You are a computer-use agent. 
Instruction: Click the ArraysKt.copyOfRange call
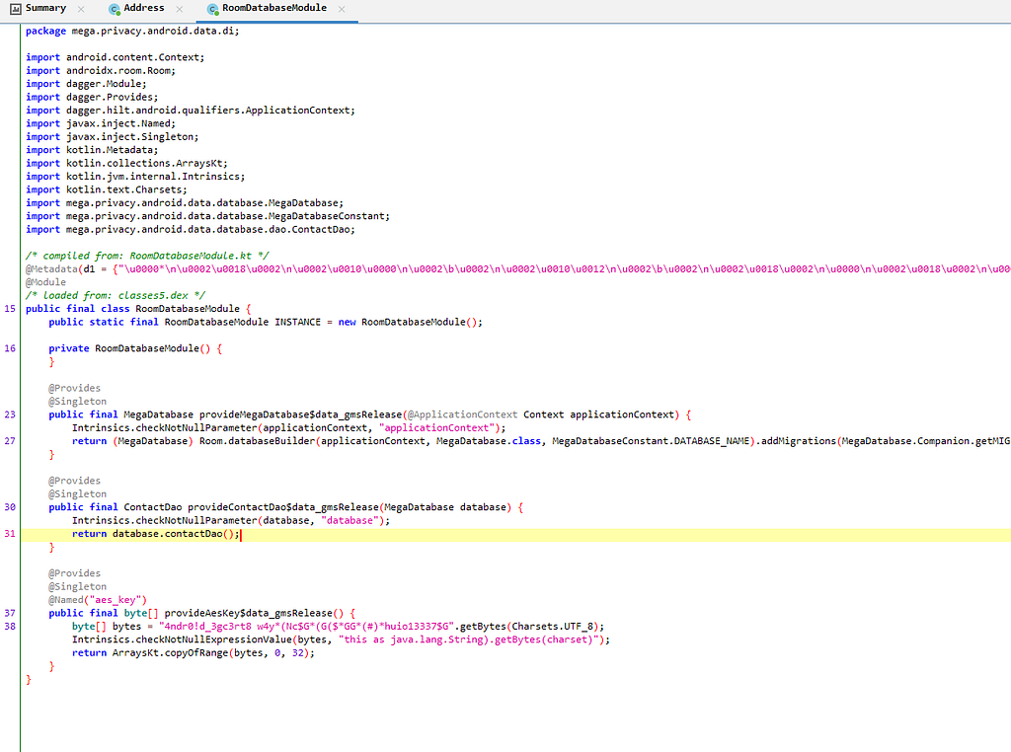(170, 652)
